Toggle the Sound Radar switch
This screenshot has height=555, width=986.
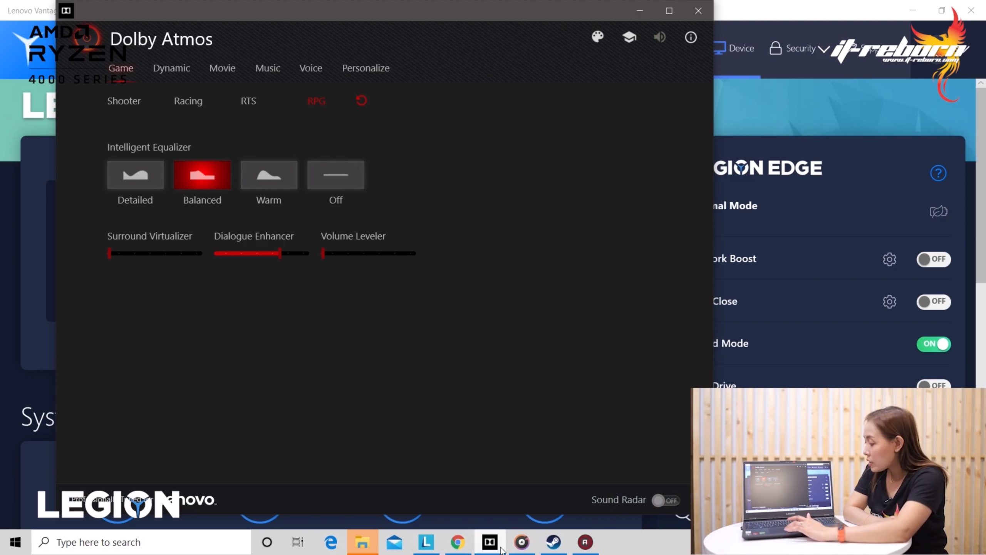click(x=665, y=500)
